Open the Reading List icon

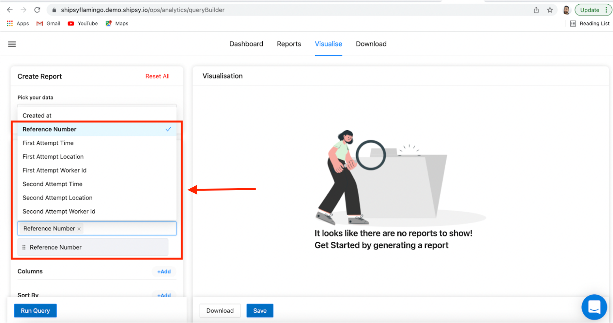point(573,24)
